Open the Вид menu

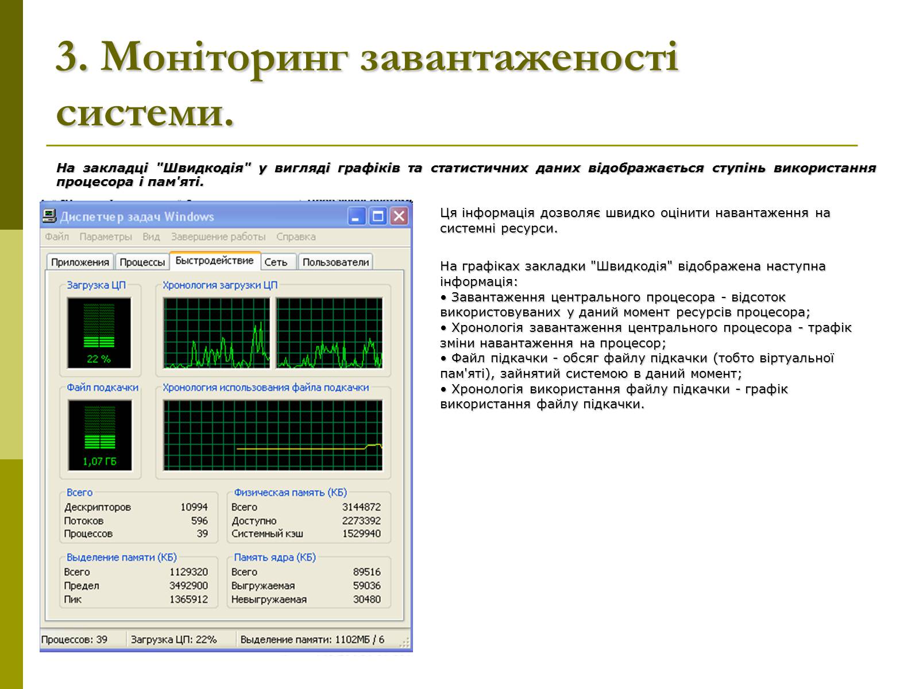coord(151,237)
